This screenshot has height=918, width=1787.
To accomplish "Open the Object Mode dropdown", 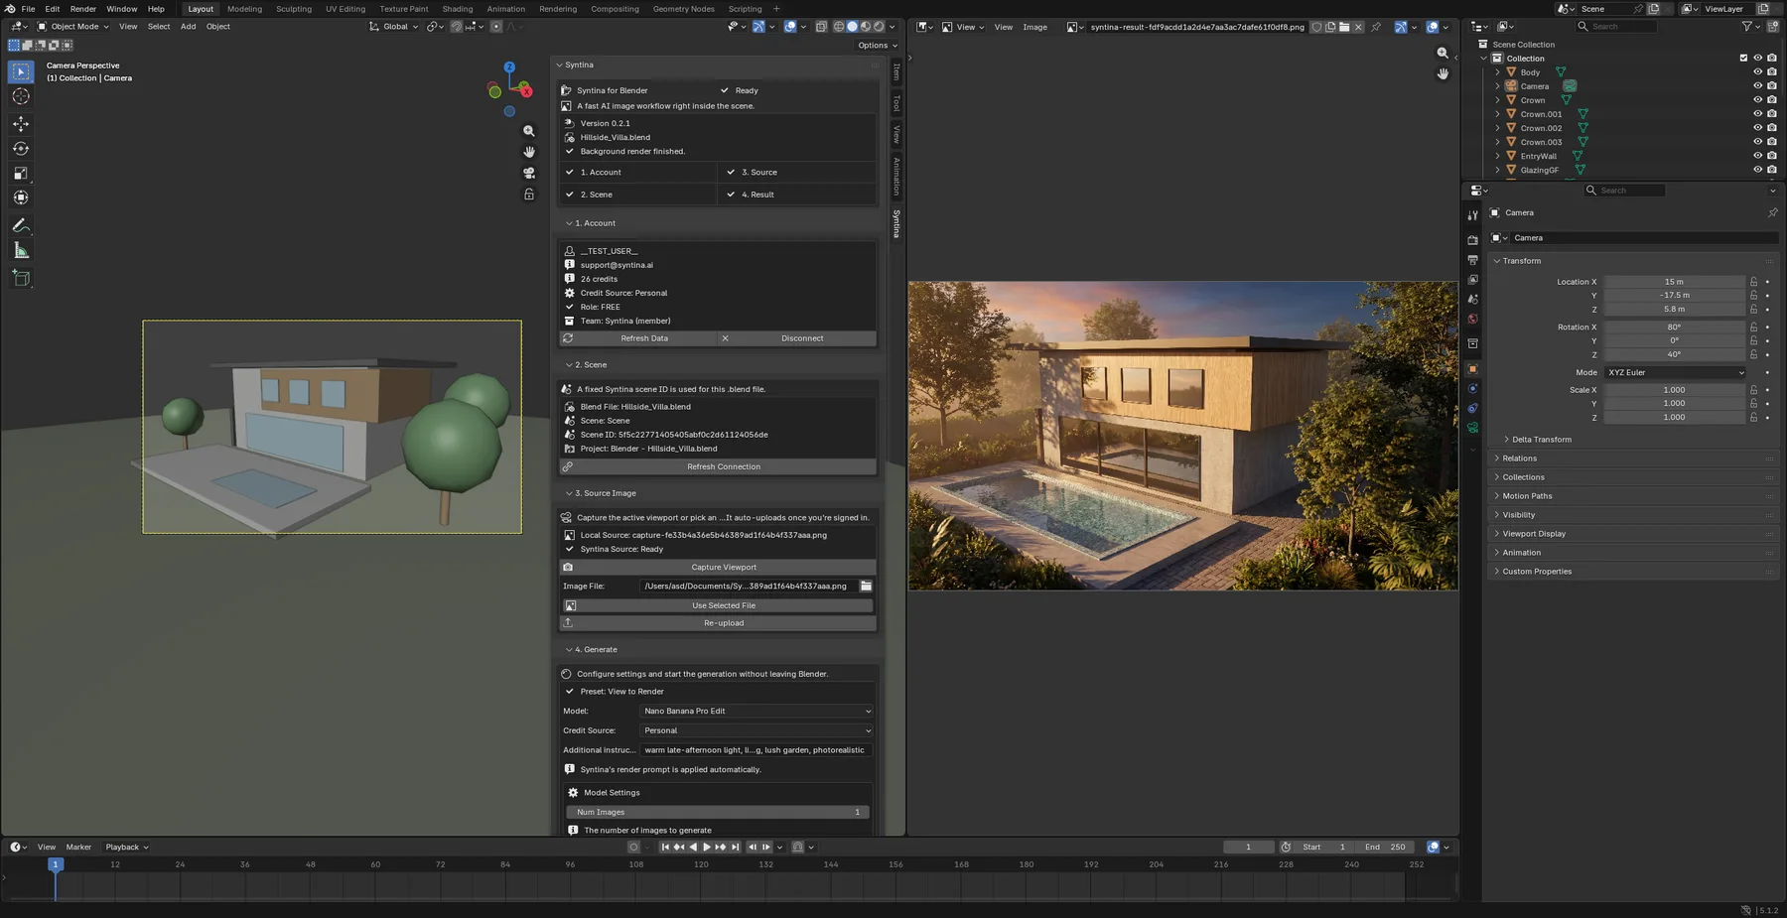I will coord(73,27).
